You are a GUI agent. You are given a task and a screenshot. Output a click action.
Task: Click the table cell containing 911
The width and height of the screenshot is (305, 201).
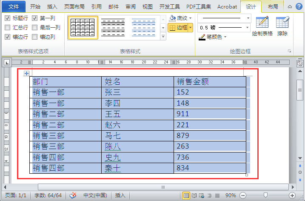210,114
